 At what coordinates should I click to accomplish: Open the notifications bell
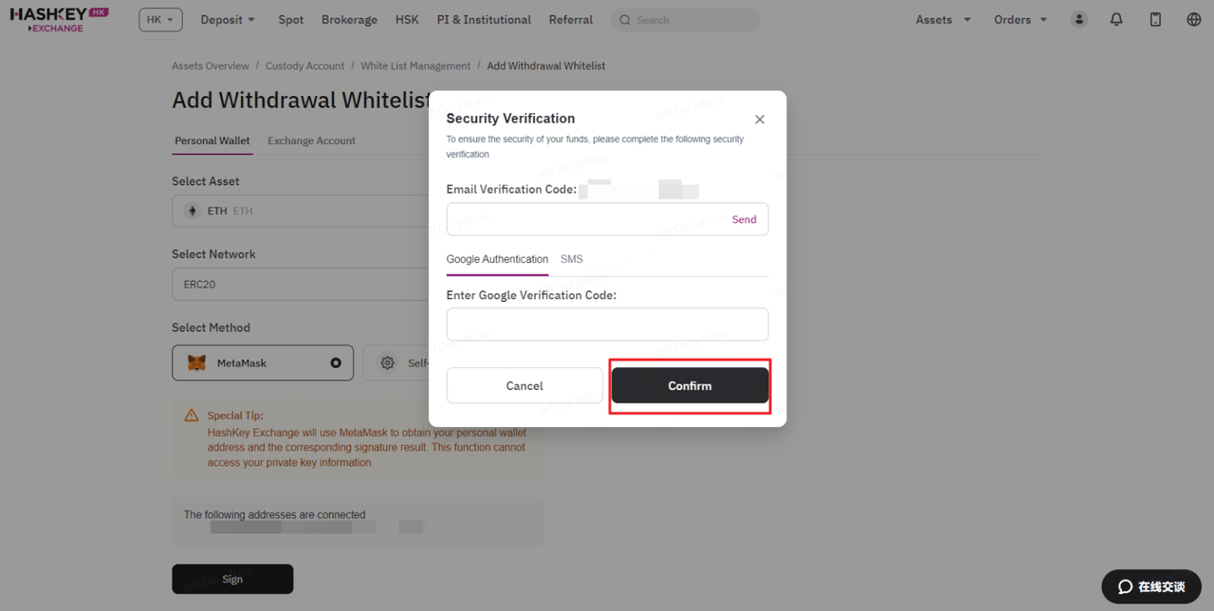point(1116,20)
